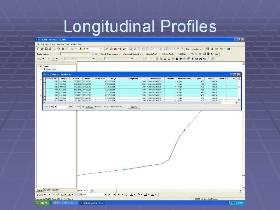Click the Print icon
Image resolution: width=280 pixels, height=210 pixels.
(50, 49)
